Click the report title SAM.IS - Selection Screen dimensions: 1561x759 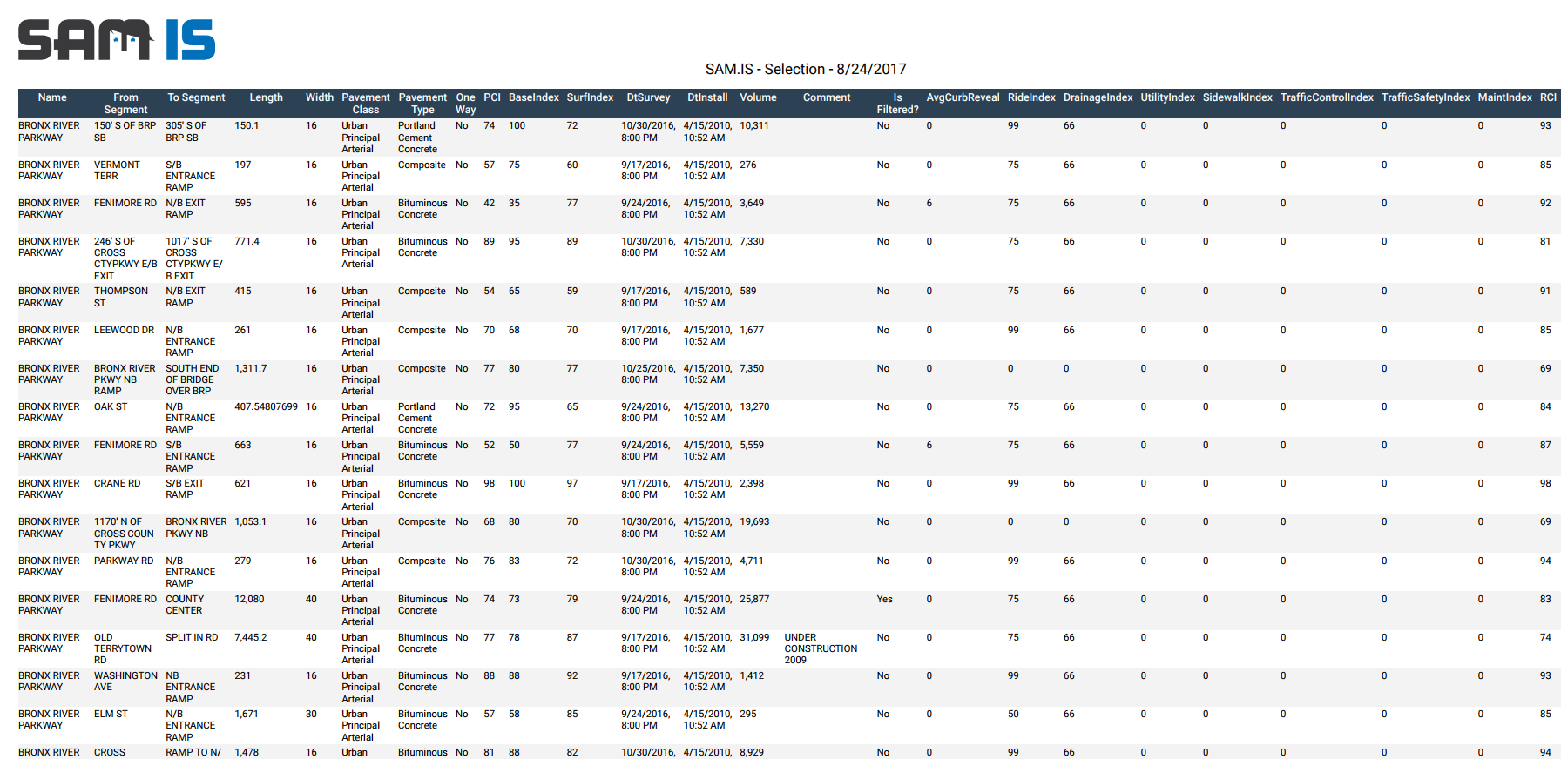coord(805,69)
